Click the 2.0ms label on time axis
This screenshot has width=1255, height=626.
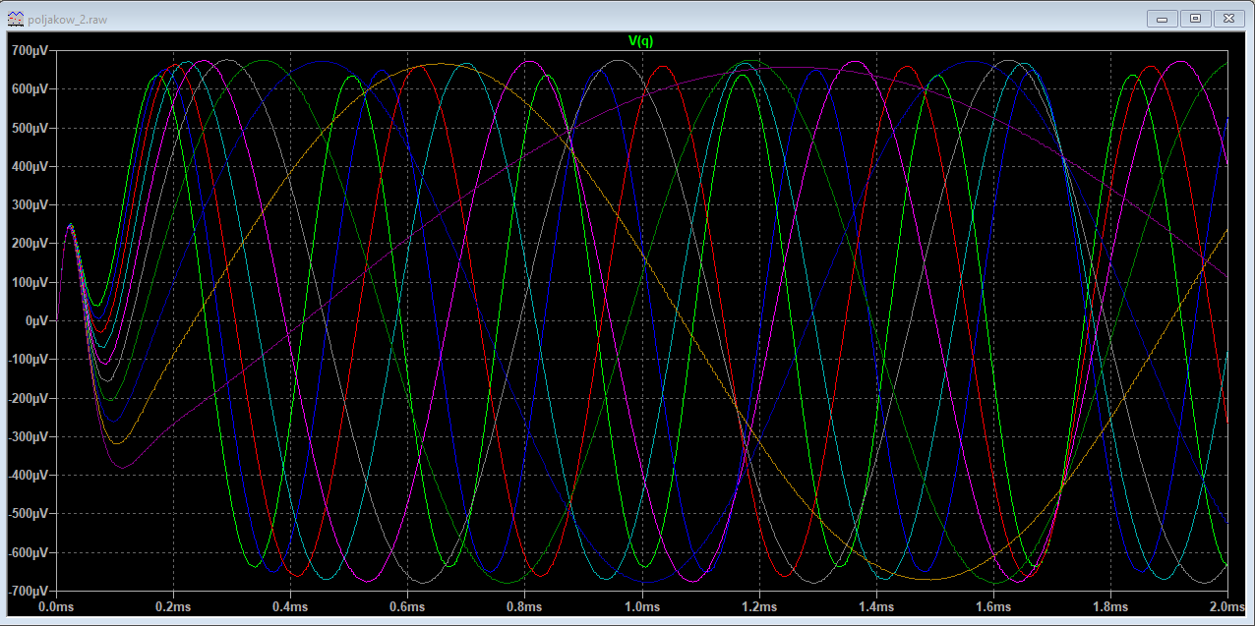click(x=1226, y=607)
